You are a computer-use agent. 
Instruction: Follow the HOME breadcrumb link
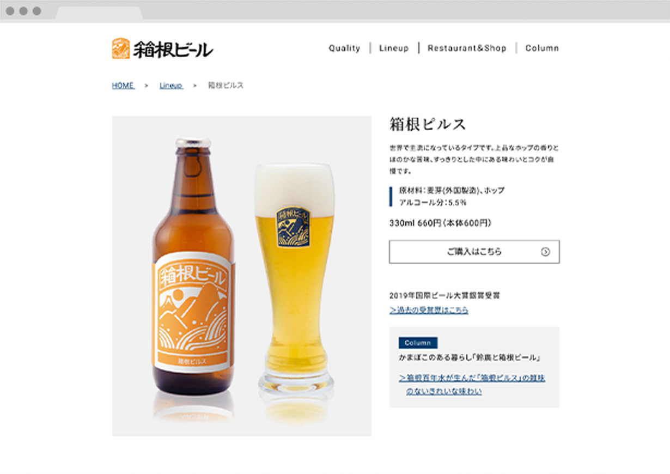(x=123, y=86)
